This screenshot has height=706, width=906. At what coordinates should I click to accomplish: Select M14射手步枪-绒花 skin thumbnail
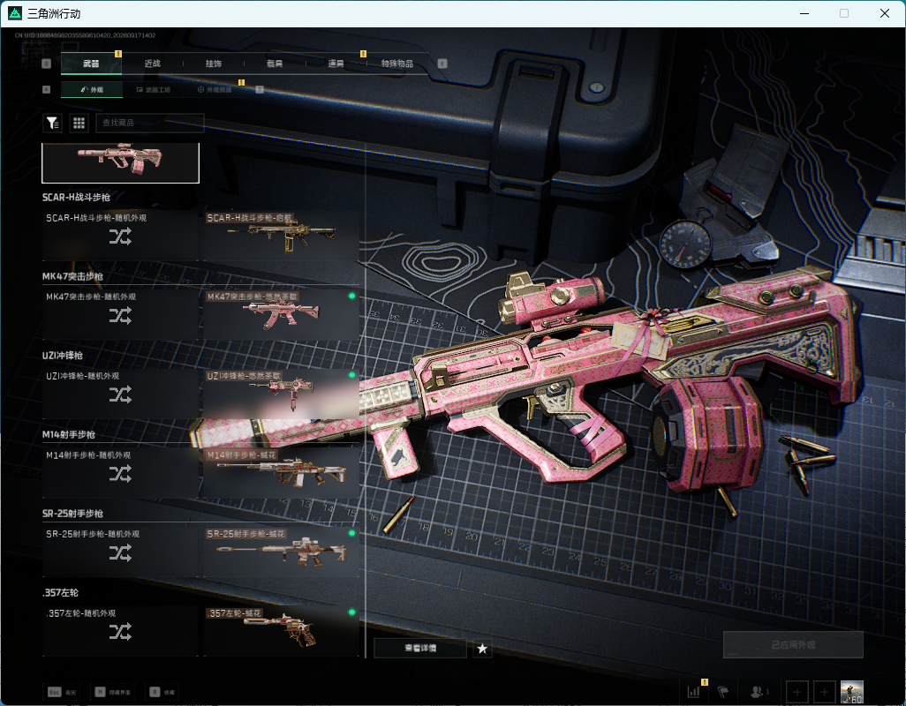click(x=282, y=472)
